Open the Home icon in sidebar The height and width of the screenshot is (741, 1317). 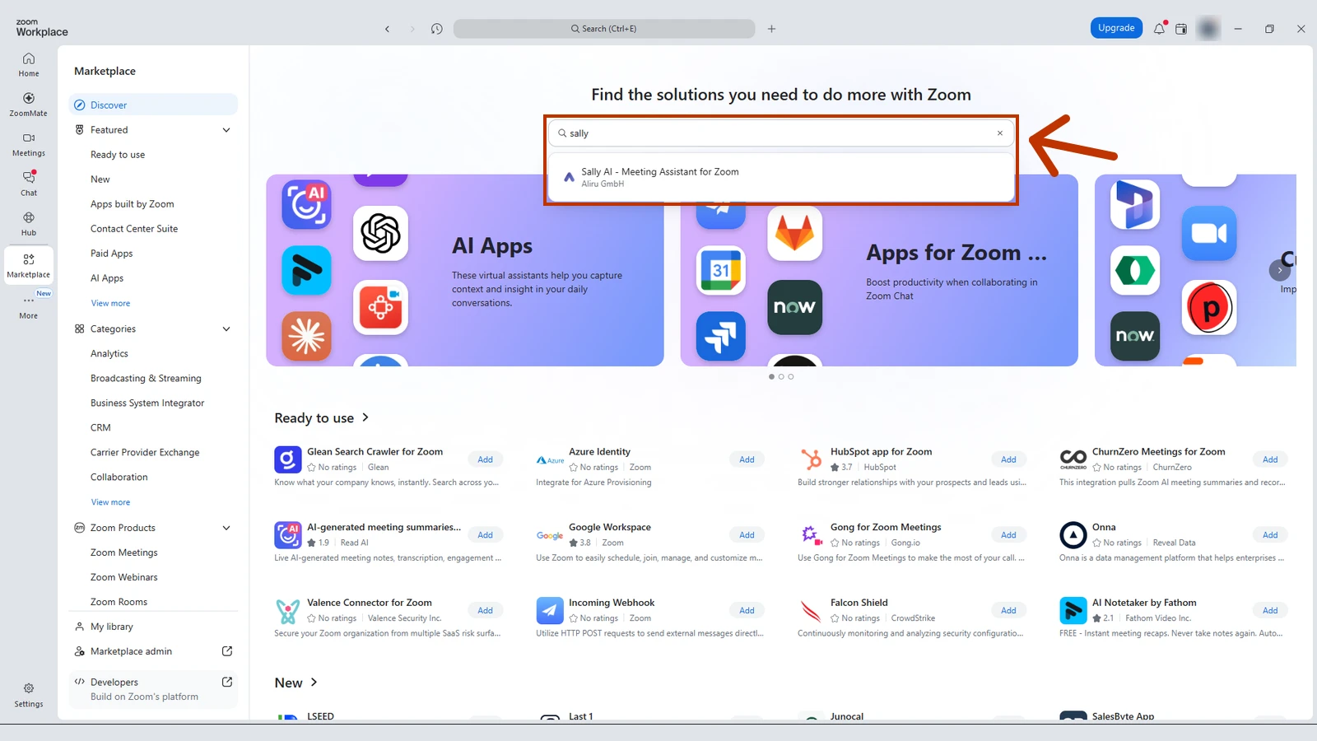[29, 64]
